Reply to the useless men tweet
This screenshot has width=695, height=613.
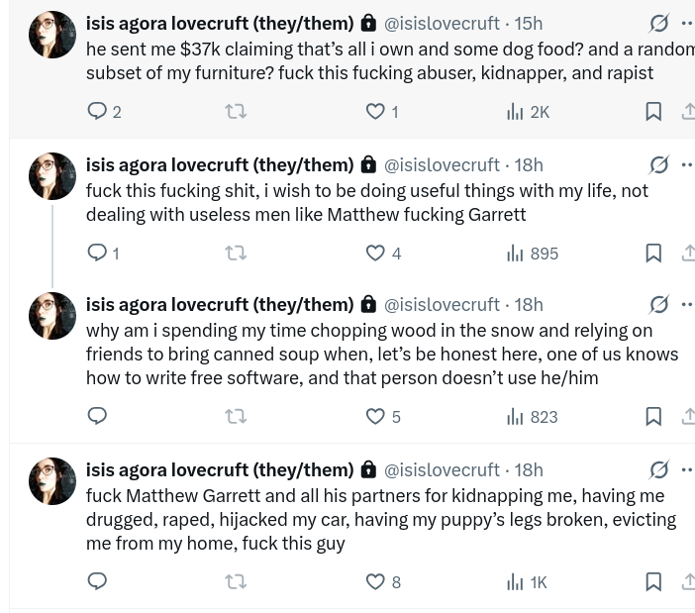click(x=98, y=254)
